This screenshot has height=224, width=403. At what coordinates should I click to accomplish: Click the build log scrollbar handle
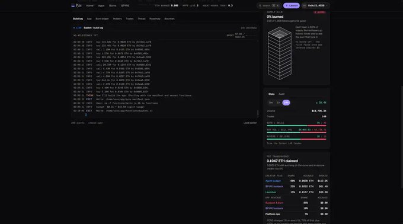(258, 113)
